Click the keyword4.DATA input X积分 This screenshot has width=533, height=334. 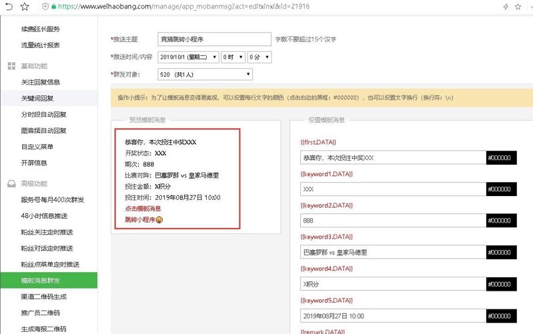(x=394, y=284)
